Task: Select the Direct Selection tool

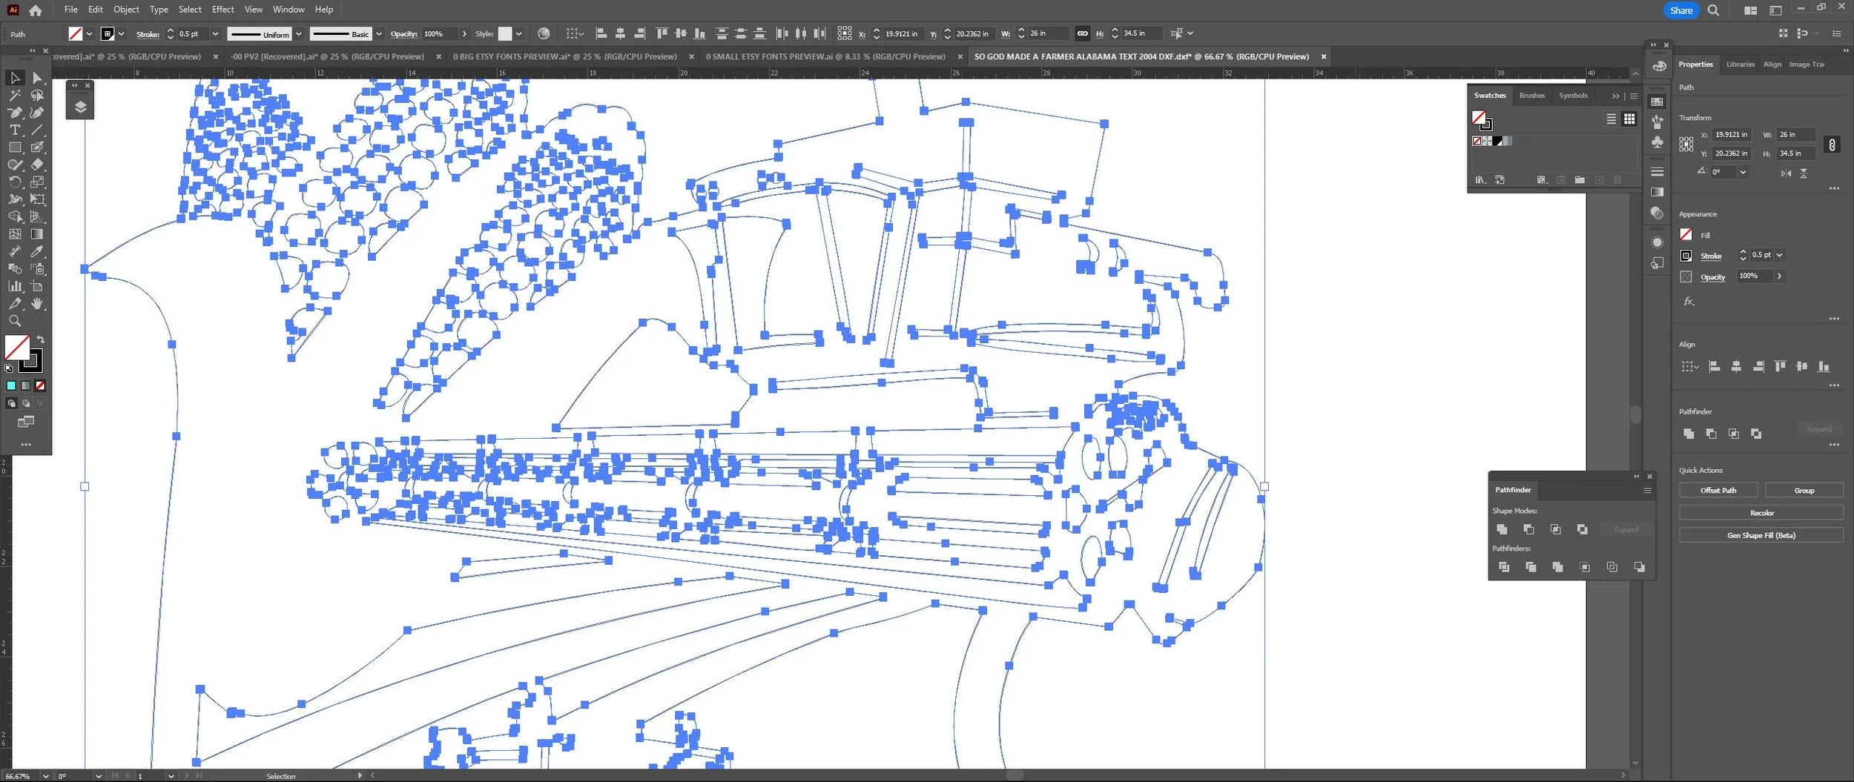Action: coord(37,78)
